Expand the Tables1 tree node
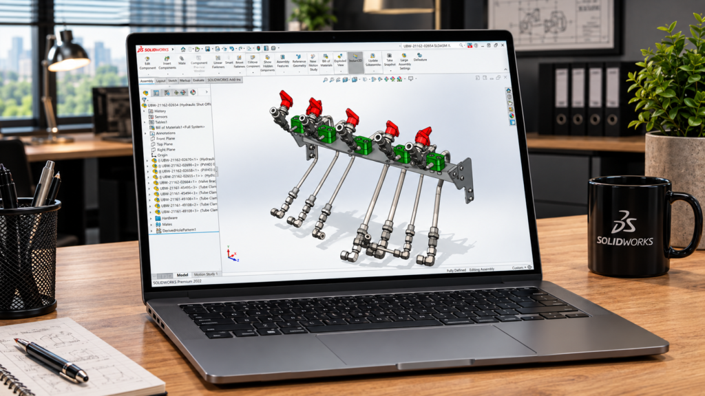 tap(145, 122)
